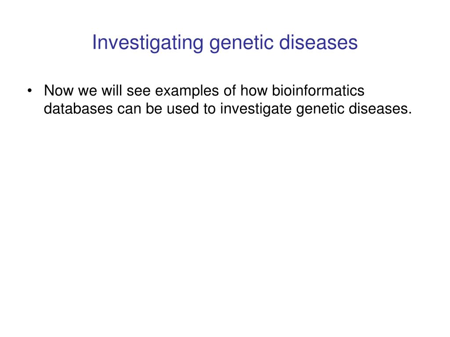Click the word "Investigating" in the title

(x=148, y=43)
